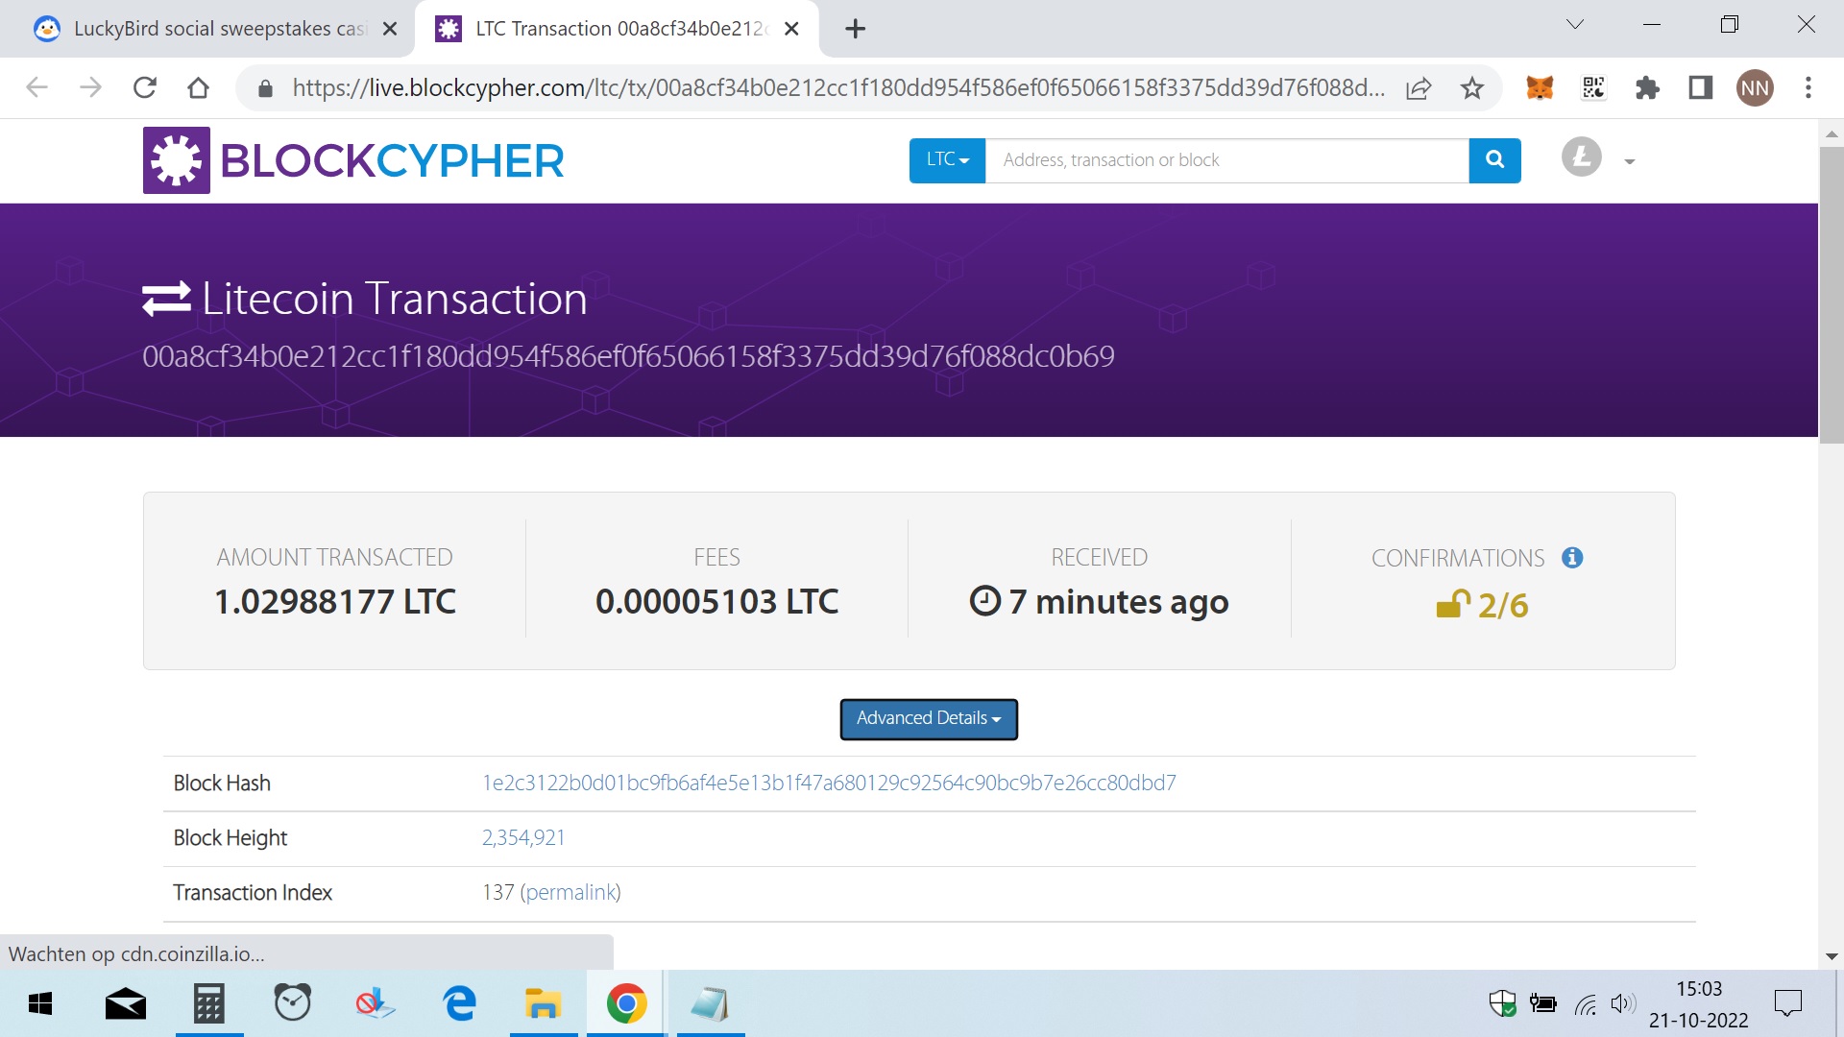Click the unlocked padlock confirmations icon

coord(1453,604)
